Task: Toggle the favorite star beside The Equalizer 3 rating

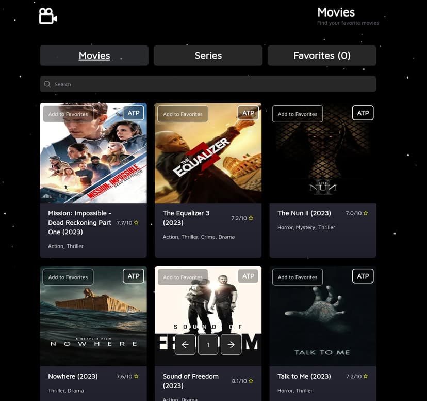Action: pyautogui.click(x=250, y=218)
